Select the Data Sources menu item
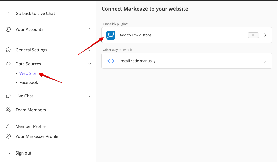The width and height of the screenshot is (278, 162). click(28, 64)
